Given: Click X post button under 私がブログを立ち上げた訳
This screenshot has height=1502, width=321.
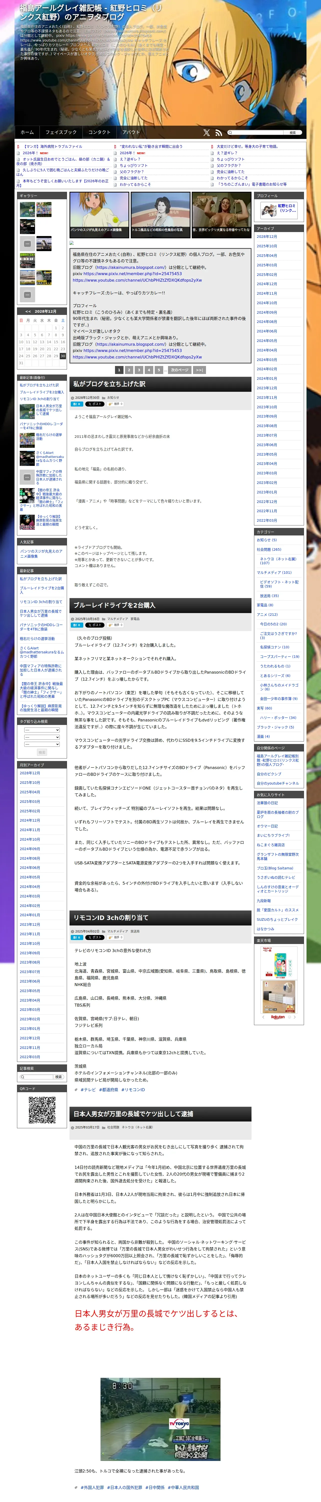Looking at the screenshot, I should [94, 404].
